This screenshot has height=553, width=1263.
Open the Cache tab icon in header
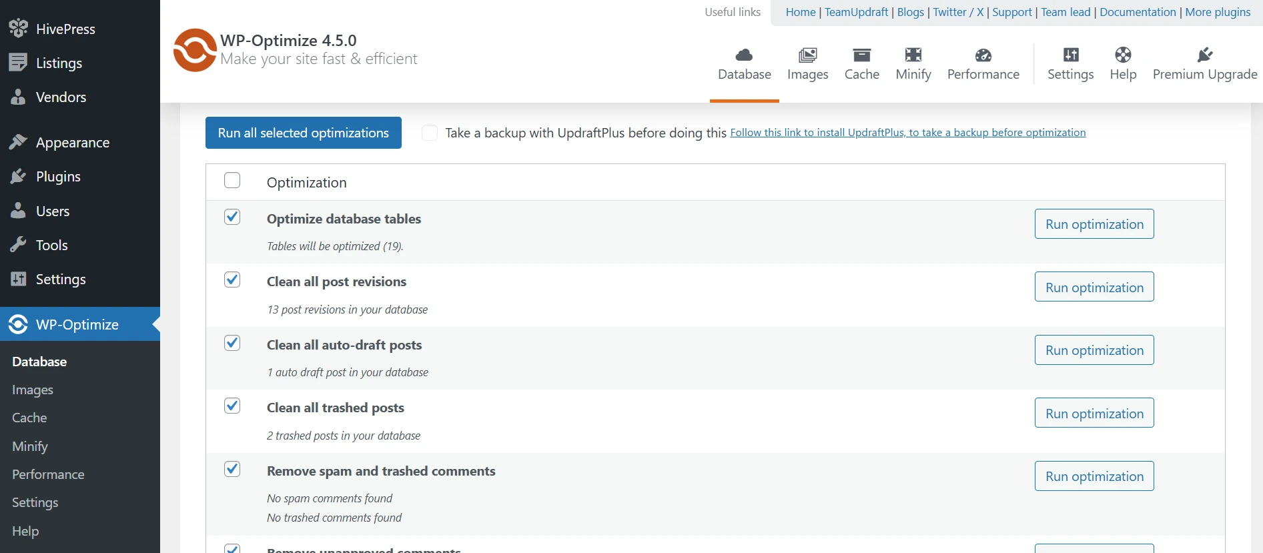coord(861,55)
